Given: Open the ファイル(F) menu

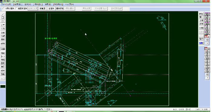Looking at the screenshot, I should point(6,5).
